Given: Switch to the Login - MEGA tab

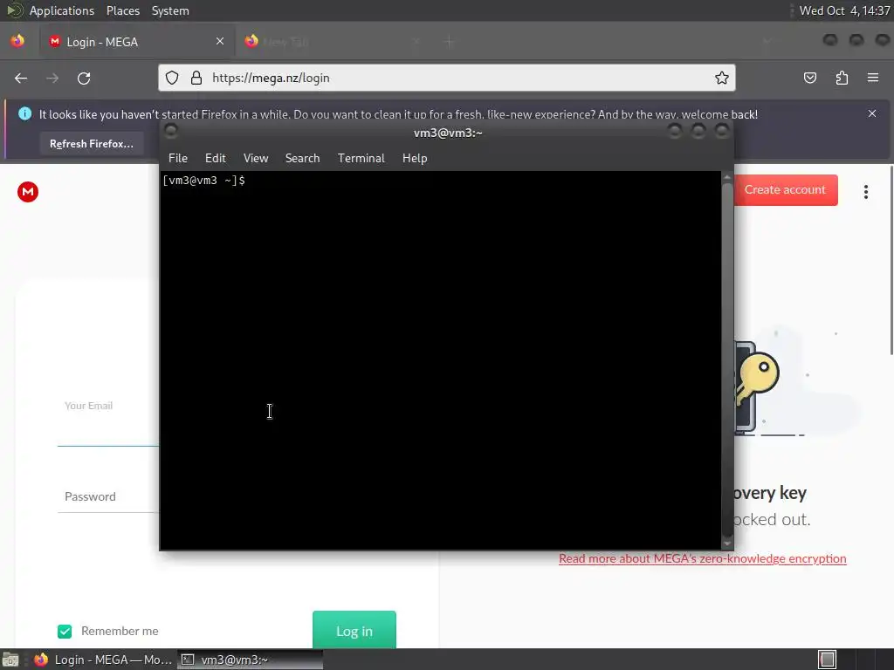Looking at the screenshot, I should [137, 42].
